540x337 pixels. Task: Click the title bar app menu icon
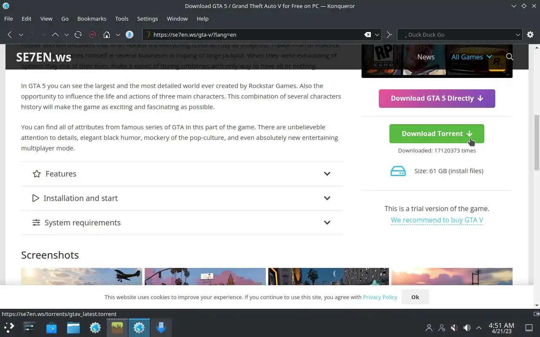5,6
